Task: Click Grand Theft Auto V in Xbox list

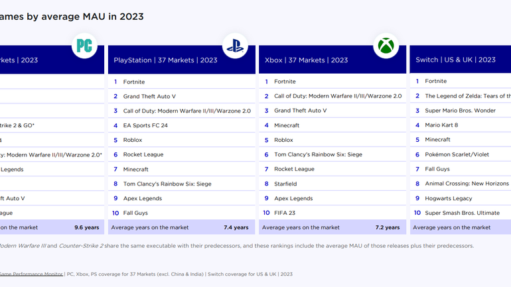Action: 332,111
